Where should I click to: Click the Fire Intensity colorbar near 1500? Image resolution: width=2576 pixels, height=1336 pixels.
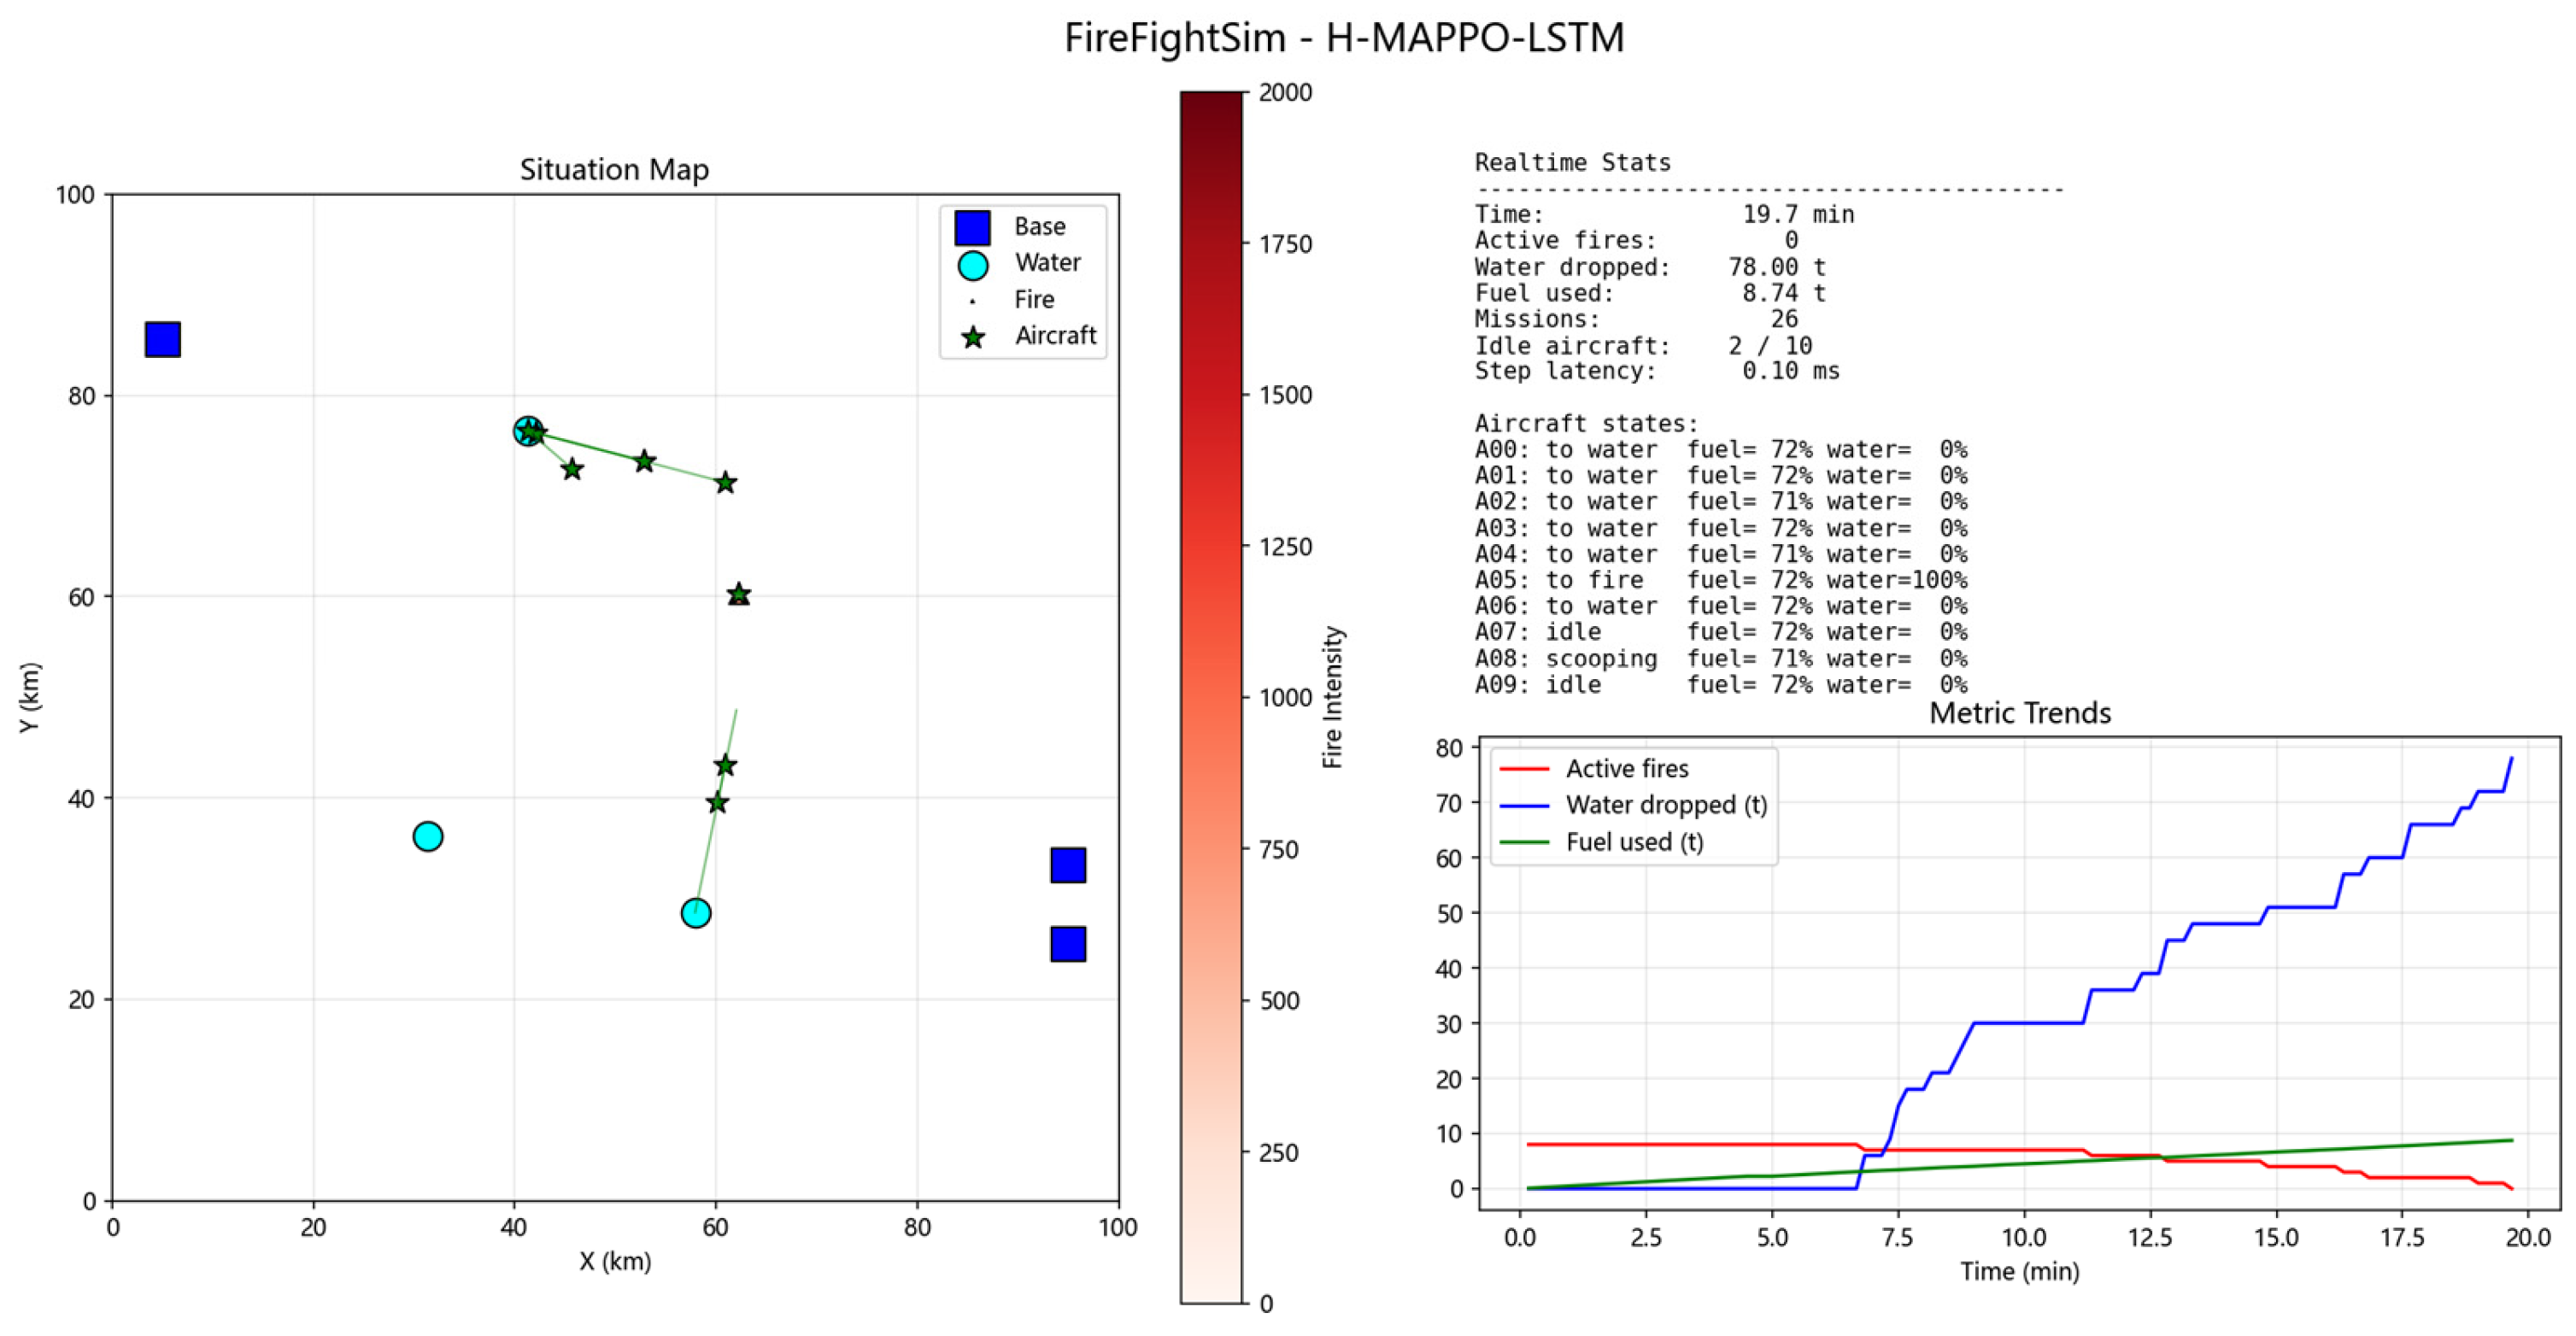pyautogui.click(x=1211, y=395)
